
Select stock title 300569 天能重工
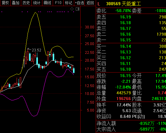tap(124, 4)
